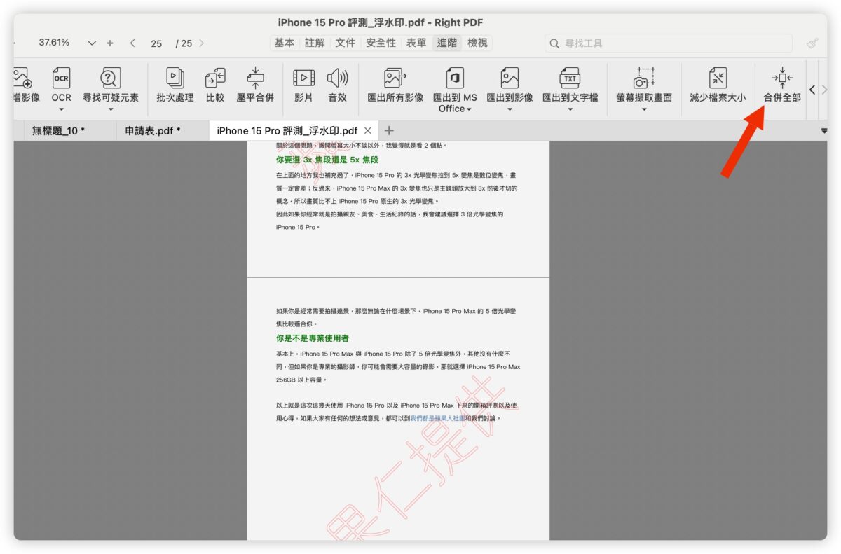The width and height of the screenshot is (841, 554).
Task: Expand the 匯出到 MS Office dropdown arrow
Action: 468,109
